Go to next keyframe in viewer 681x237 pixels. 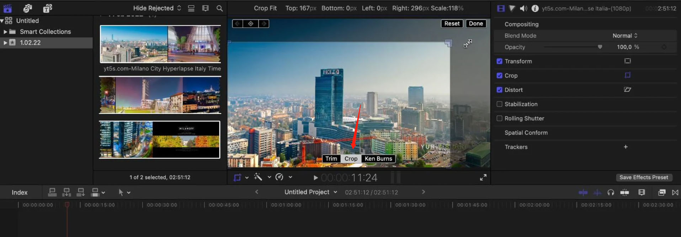(264, 23)
